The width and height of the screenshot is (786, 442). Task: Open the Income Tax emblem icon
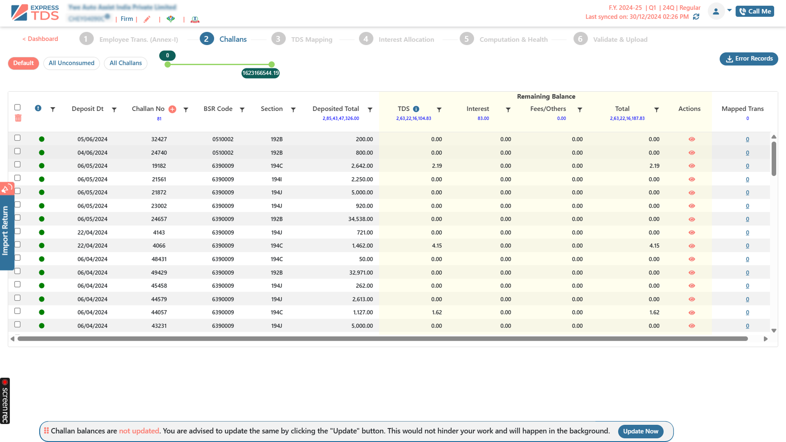[195, 19]
